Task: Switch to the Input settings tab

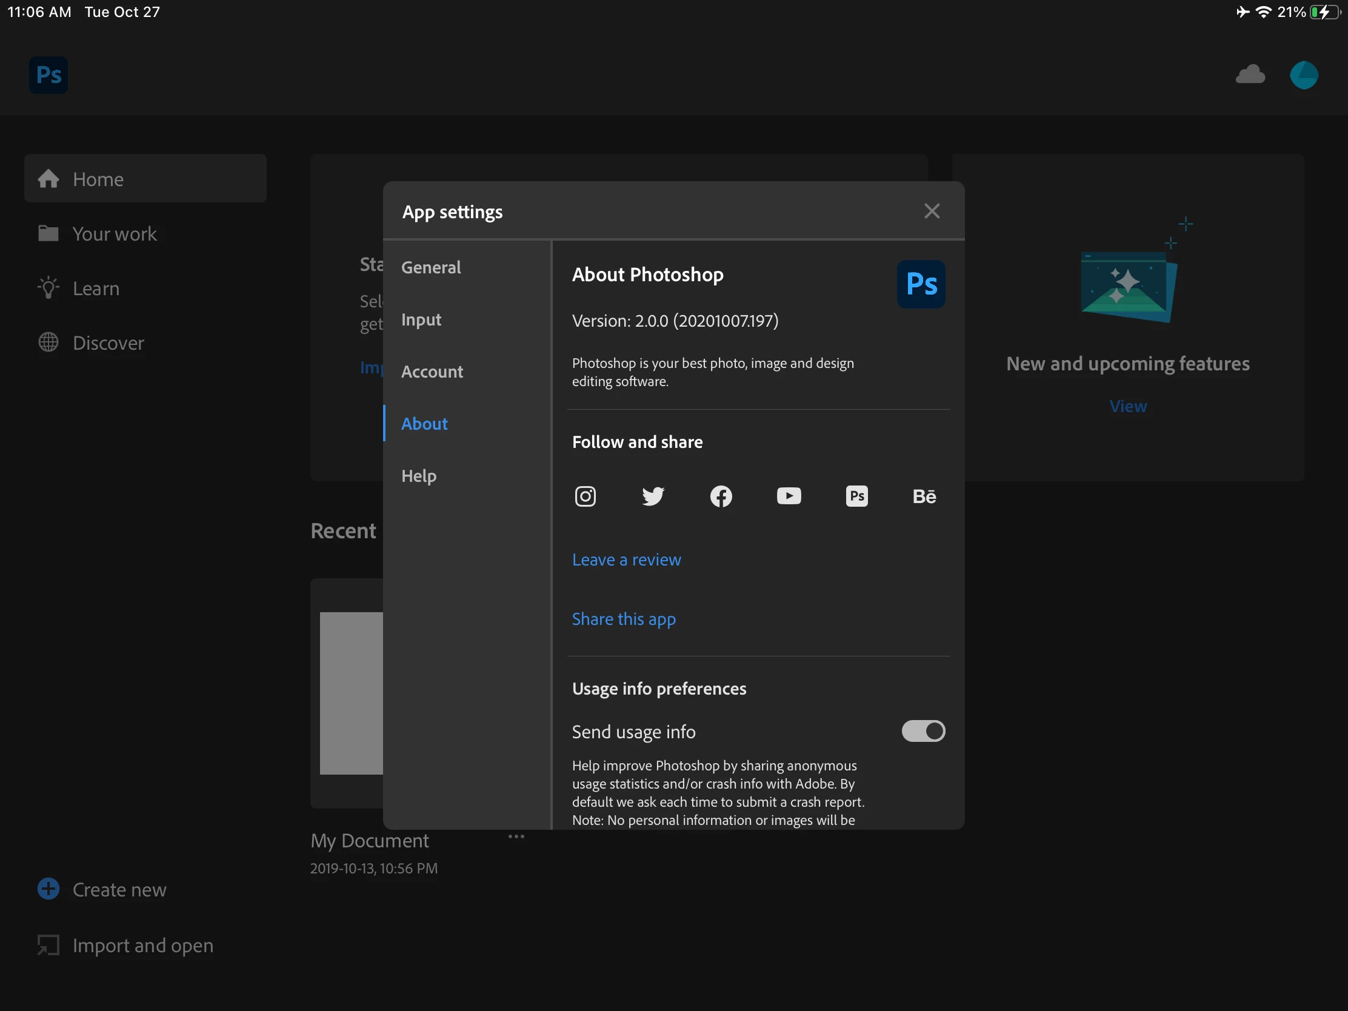Action: pos(421,319)
